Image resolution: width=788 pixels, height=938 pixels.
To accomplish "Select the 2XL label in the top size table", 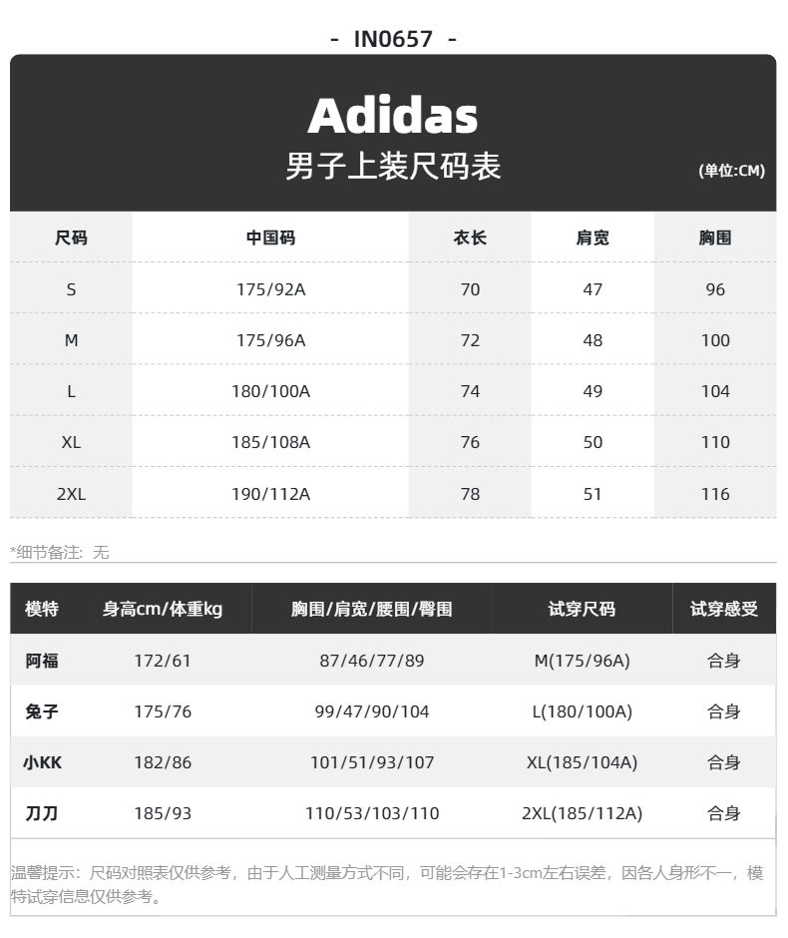I will pyautogui.click(x=71, y=494).
